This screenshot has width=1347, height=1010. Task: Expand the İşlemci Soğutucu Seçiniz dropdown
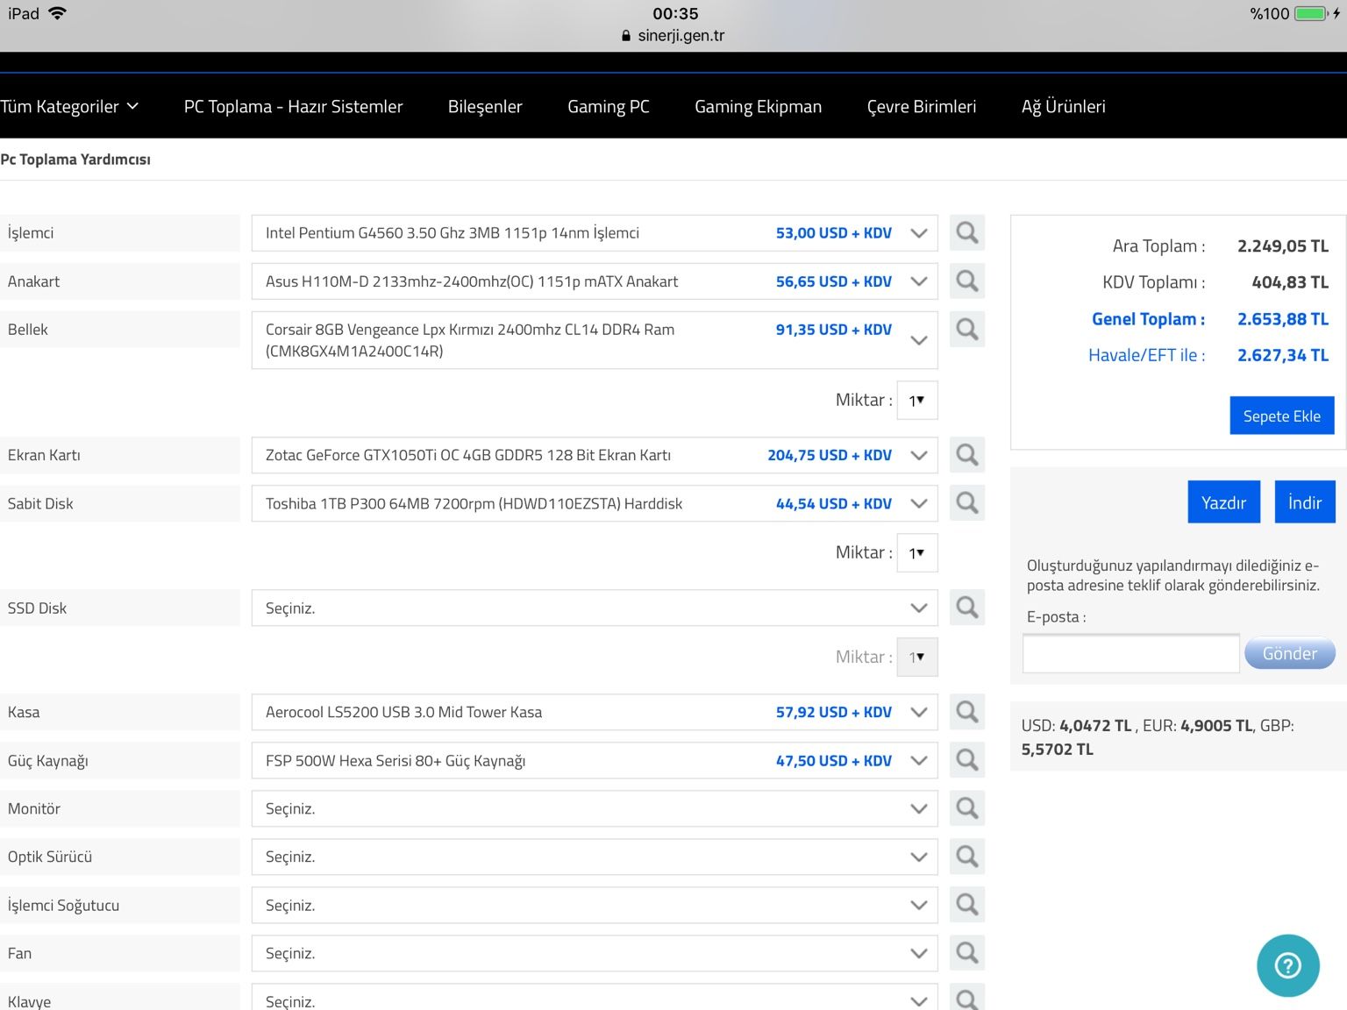tap(595, 905)
